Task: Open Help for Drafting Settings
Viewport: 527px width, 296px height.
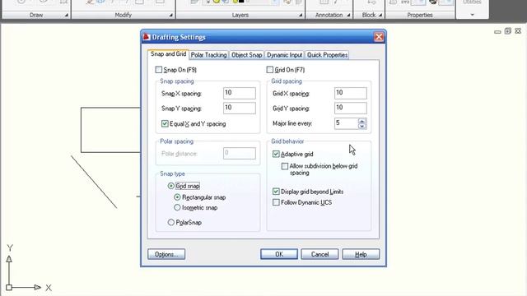Action: tap(361, 254)
